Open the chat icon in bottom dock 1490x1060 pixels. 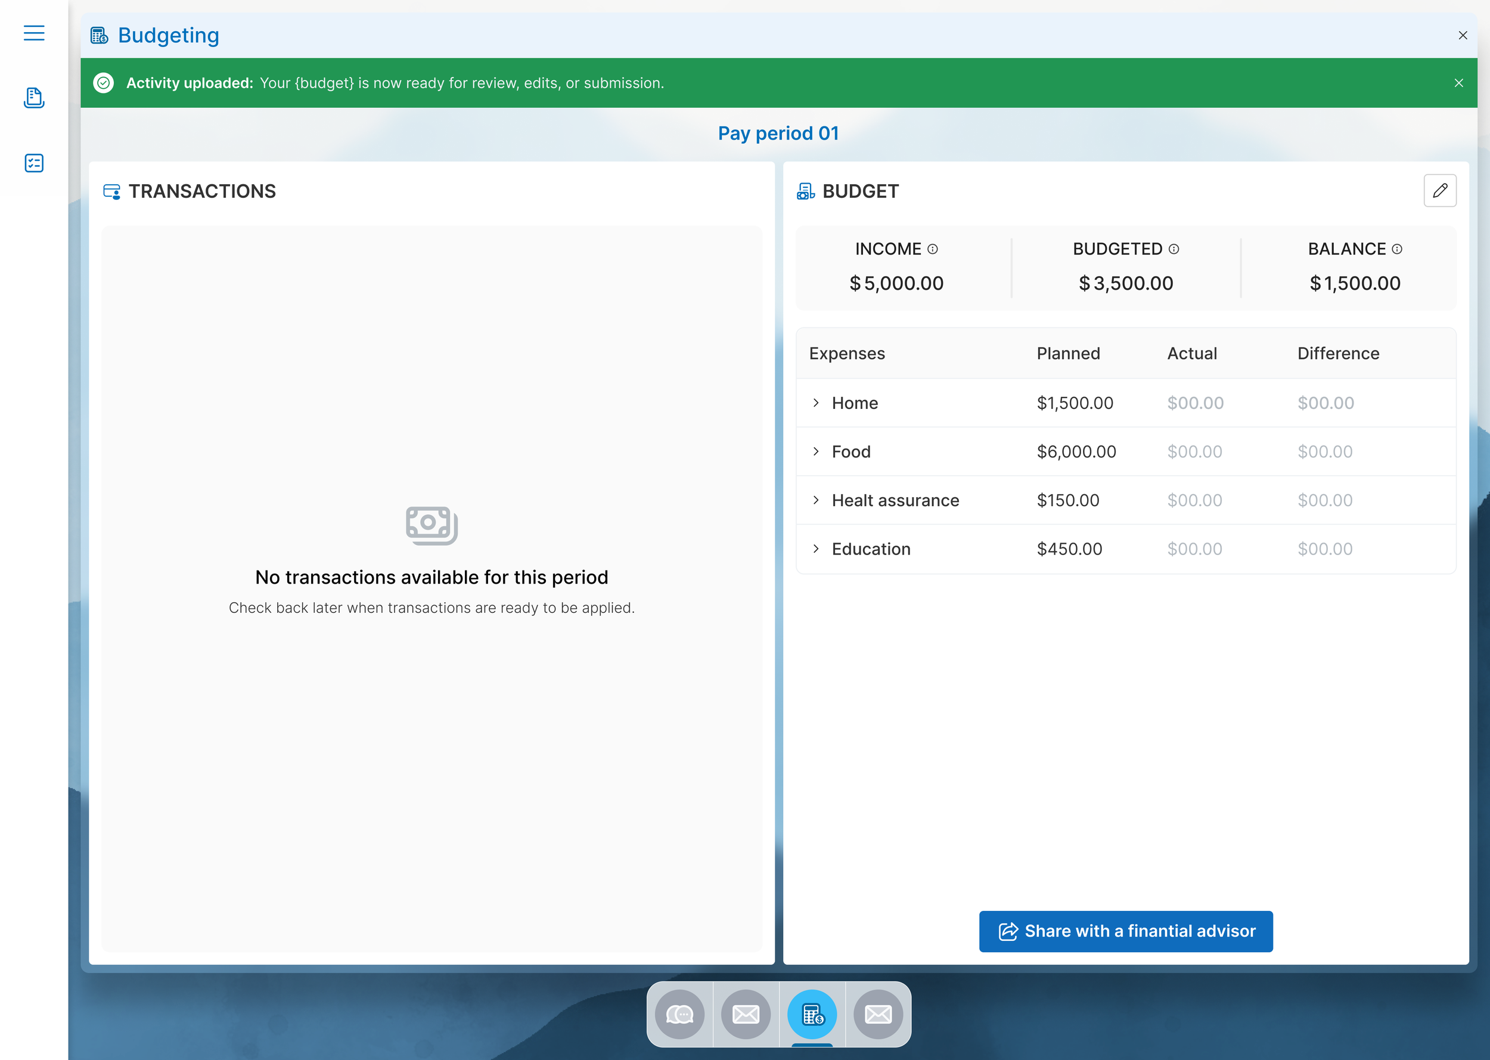pyautogui.click(x=680, y=1014)
